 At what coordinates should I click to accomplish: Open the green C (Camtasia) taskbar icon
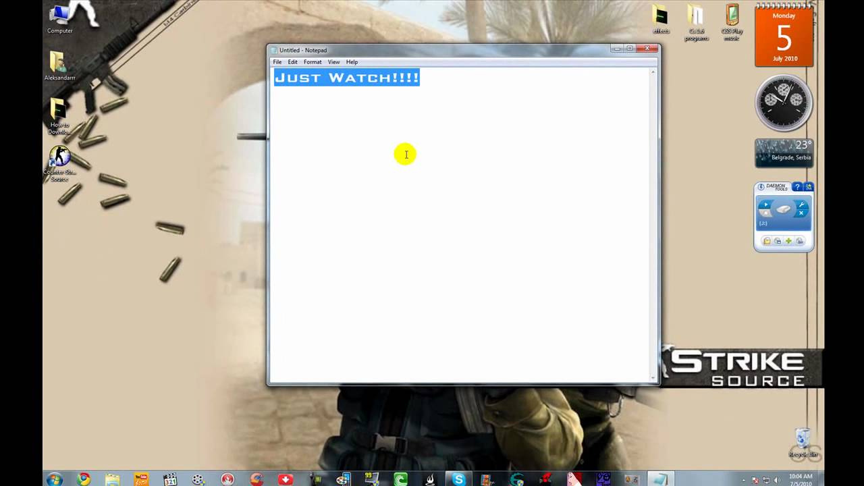[x=401, y=479]
